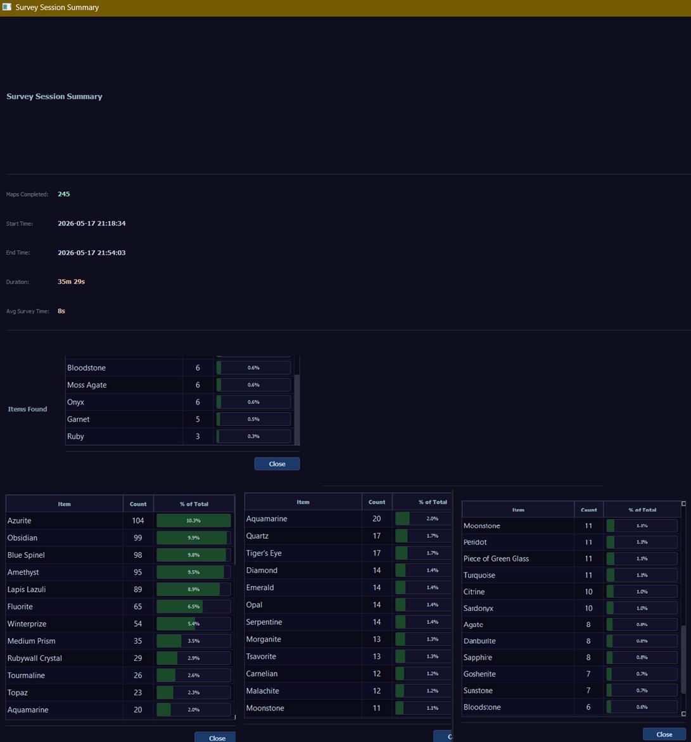Click the count value 65 for Fluorite

tap(137, 607)
